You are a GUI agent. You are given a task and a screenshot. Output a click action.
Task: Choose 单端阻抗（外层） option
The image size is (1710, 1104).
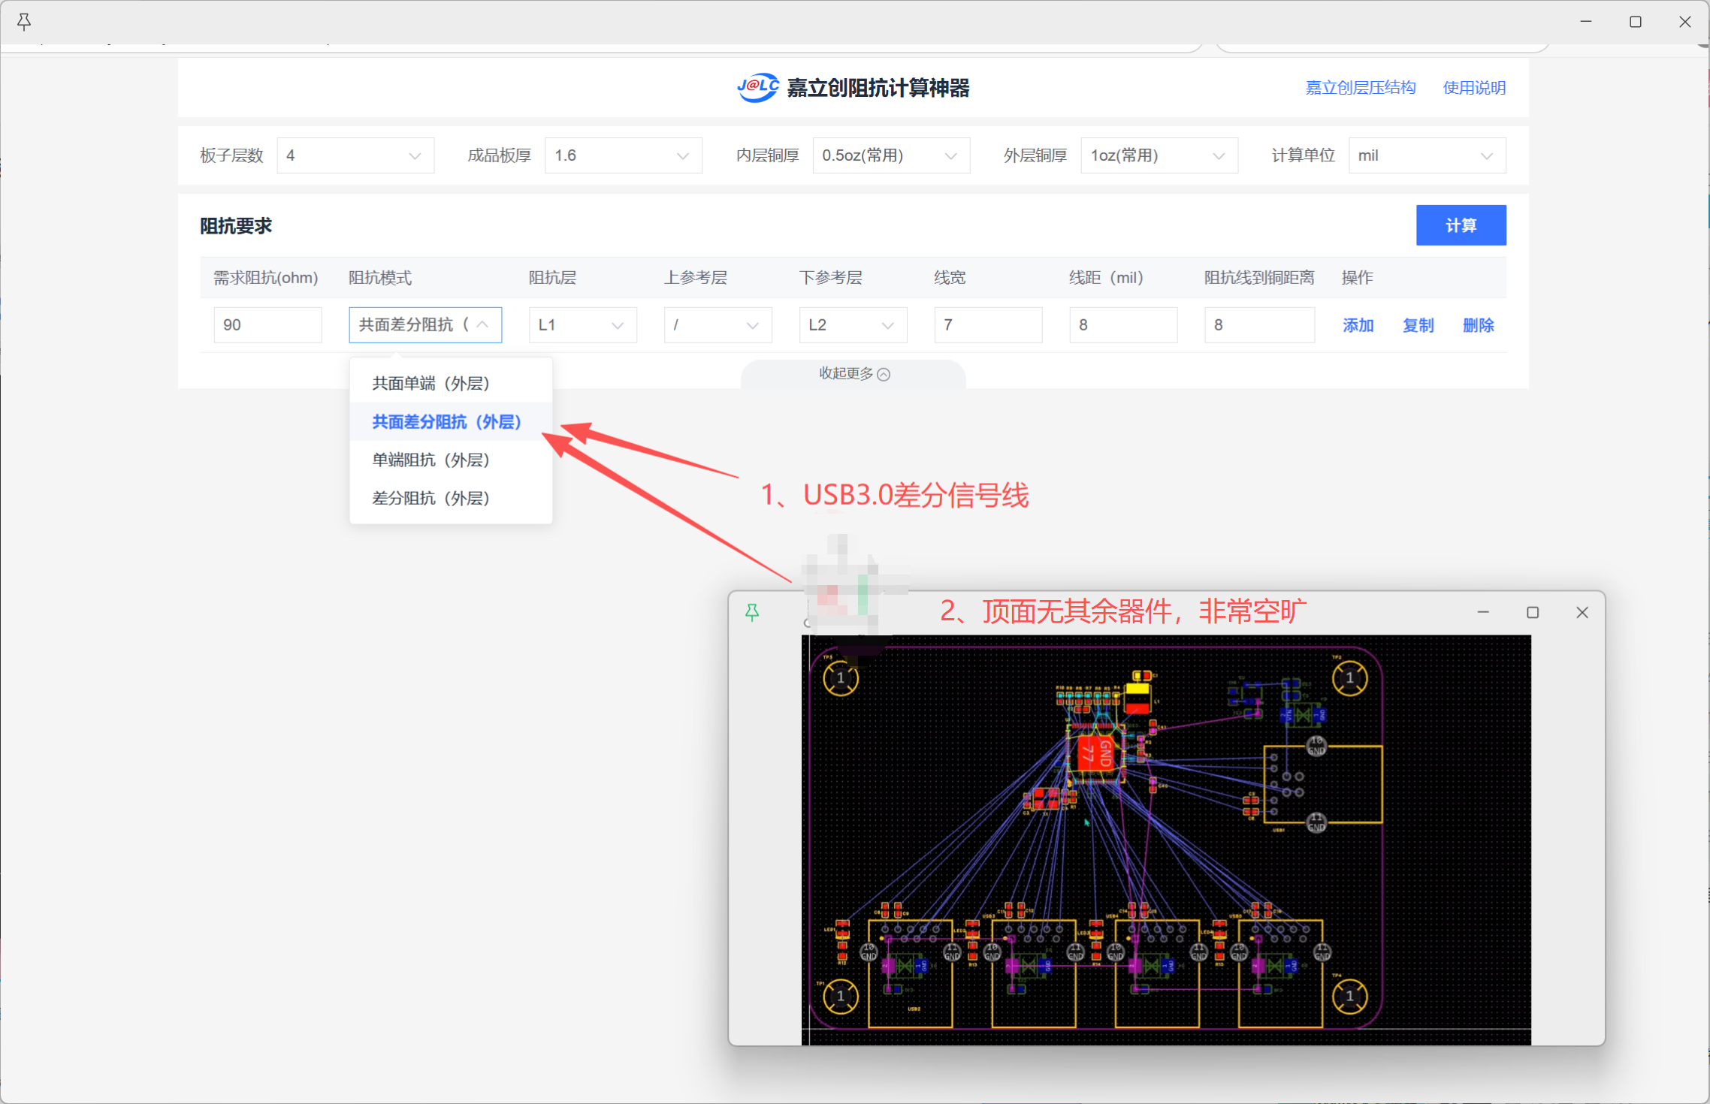coord(431,460)
